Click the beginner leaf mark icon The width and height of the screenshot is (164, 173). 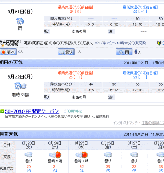pyautogui.click(x=159, y=43)
